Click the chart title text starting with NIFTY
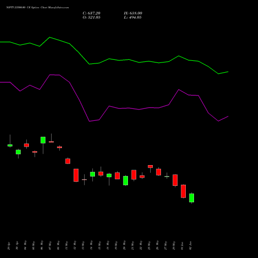Viewport: 258px width, 258px height. 38,8
